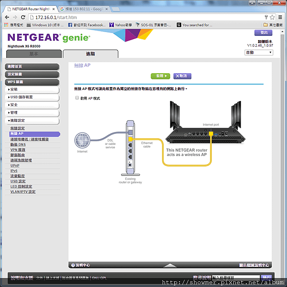Open the UPnP link
Viewport: 287px width, 287px height.
pyautogui.click(x=15, y=166)
